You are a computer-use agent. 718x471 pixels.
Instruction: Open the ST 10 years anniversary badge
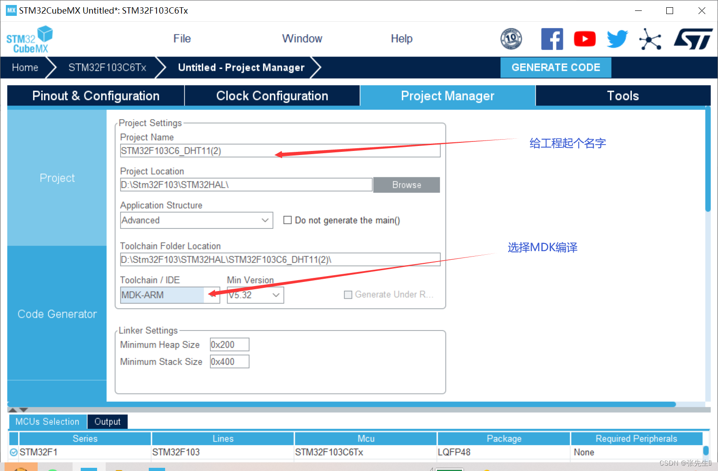click(511, 39)
